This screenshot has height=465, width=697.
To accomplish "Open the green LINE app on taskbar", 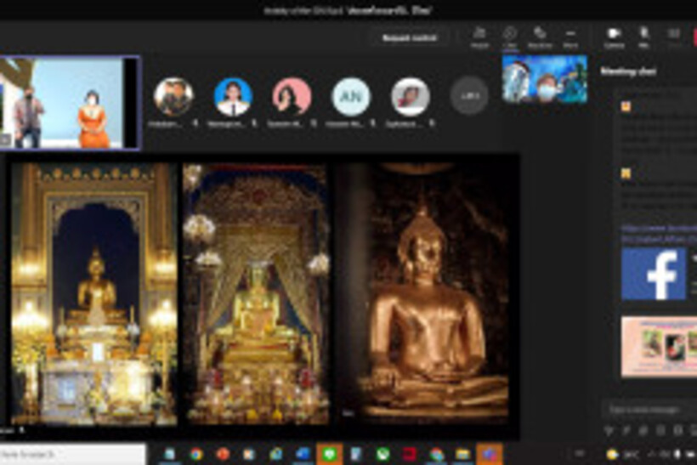I will point(329,454).
